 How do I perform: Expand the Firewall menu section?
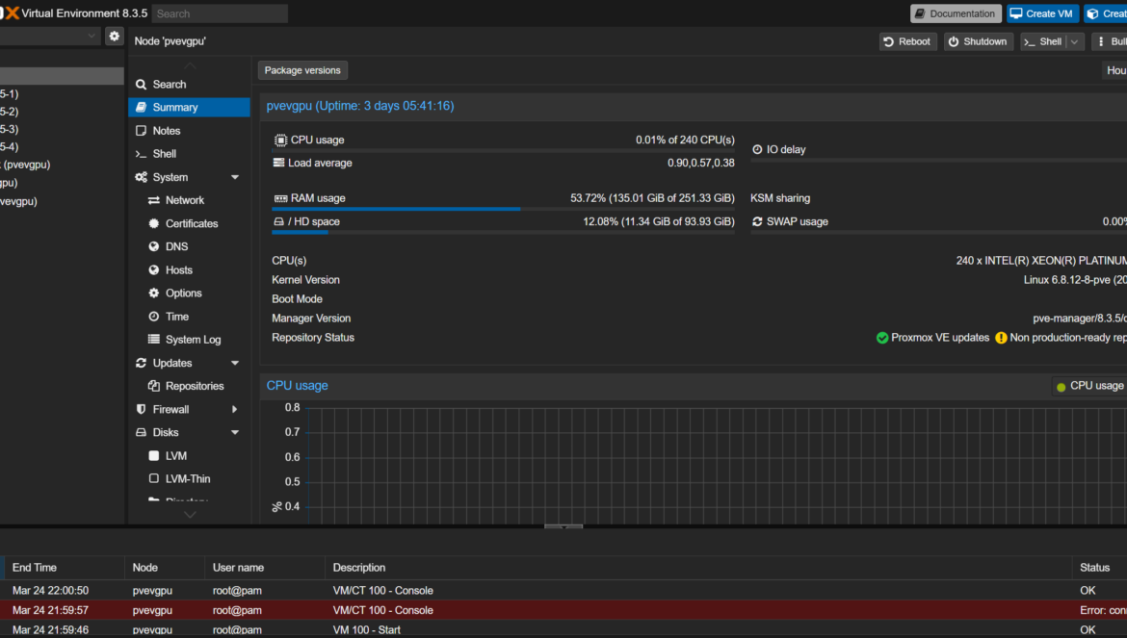234,409
